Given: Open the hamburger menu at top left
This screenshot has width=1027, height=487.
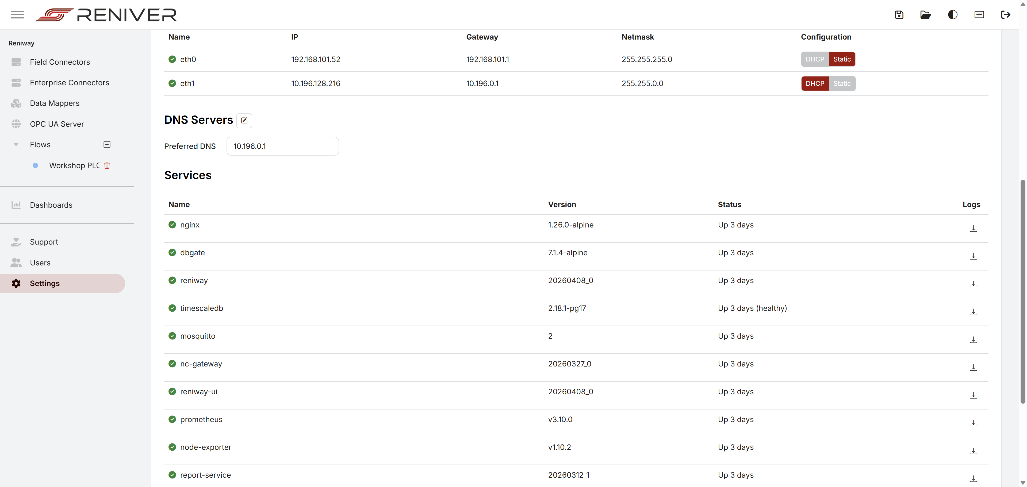Looking at the screenshot, I should (17, 14).
